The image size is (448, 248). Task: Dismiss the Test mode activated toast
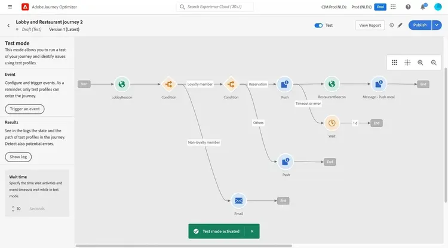252,231
